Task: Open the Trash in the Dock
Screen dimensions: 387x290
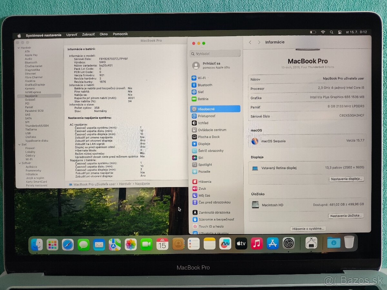Action: [349, 242]
